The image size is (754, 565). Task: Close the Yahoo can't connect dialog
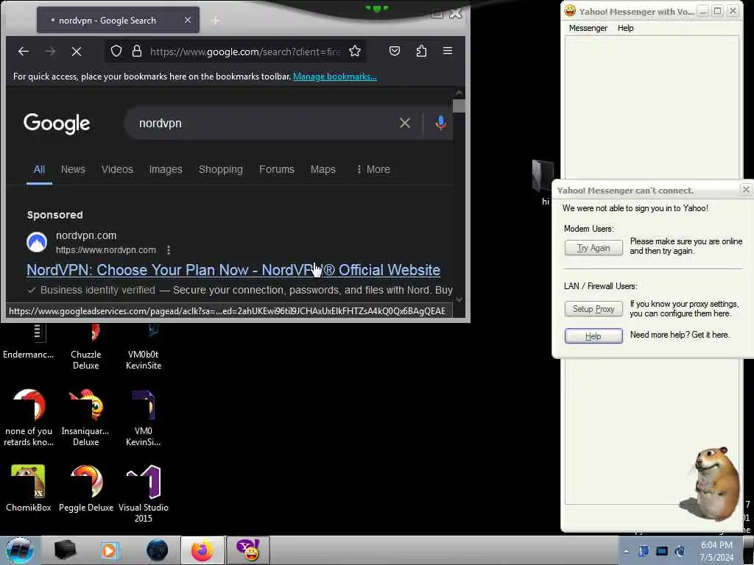pyautogui.click(x=746, y=190)
